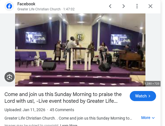Click the 45 Comments text

[x=62, y=110]
